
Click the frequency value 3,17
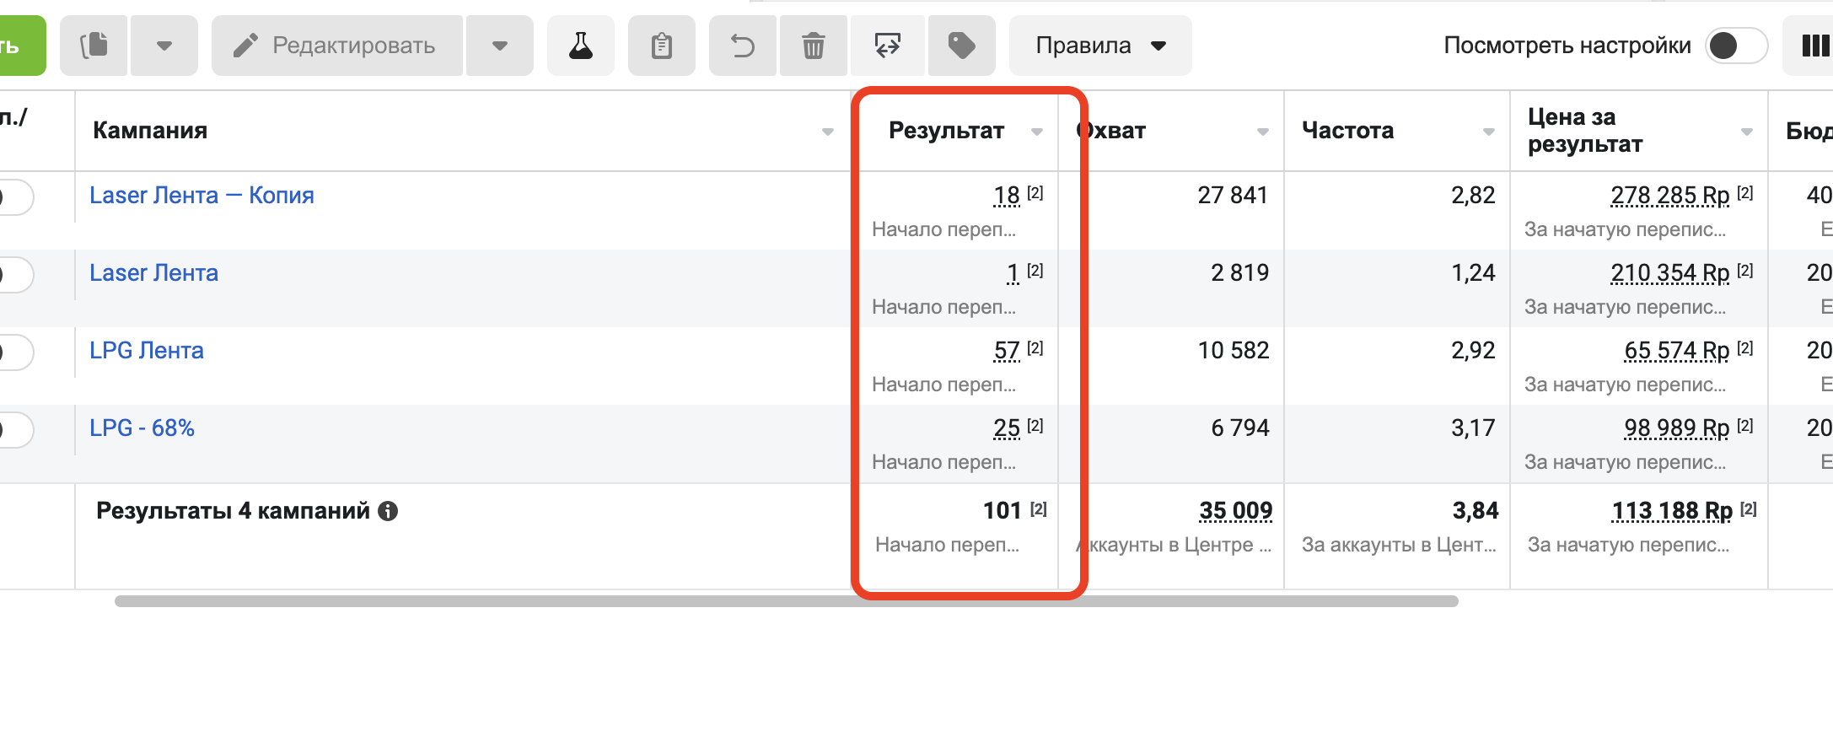[1473, 428]
